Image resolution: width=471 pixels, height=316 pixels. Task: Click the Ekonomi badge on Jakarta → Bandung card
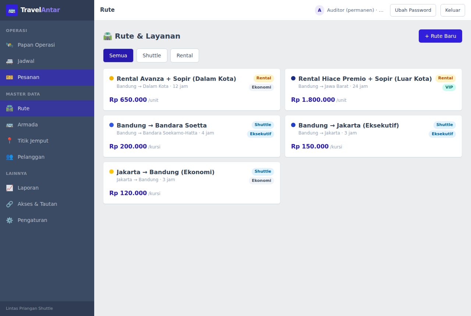(262, 181)
